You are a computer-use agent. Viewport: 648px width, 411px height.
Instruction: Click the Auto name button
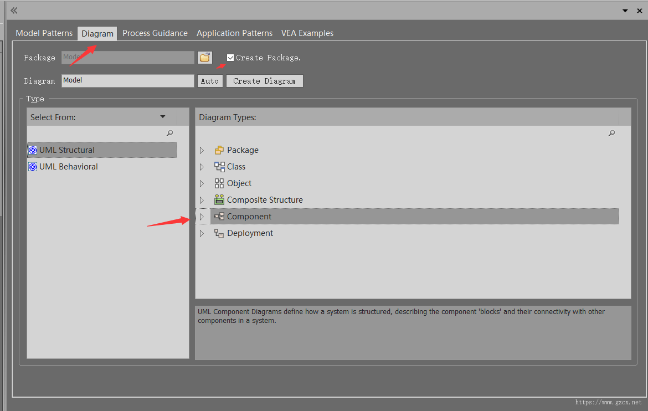(210, 81)
